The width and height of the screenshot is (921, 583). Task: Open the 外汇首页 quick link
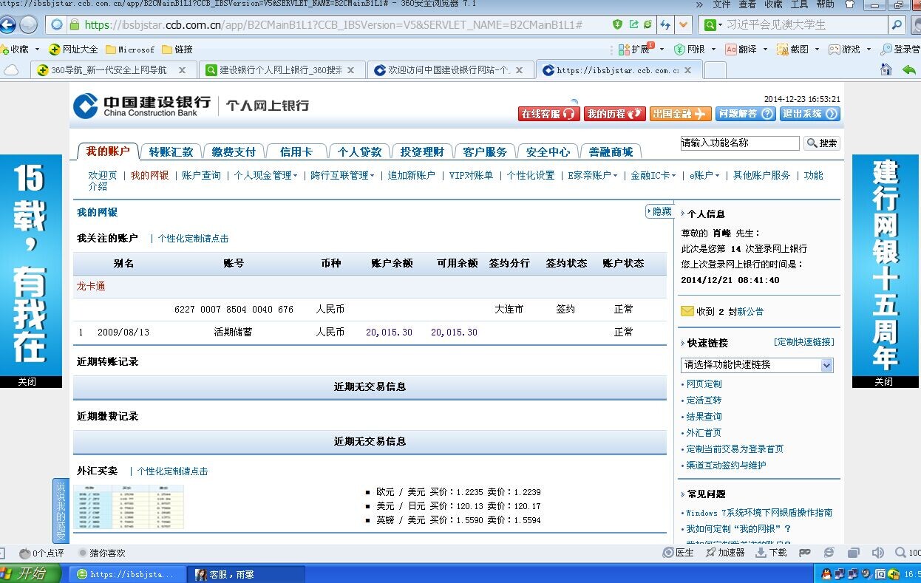[703, 433]
